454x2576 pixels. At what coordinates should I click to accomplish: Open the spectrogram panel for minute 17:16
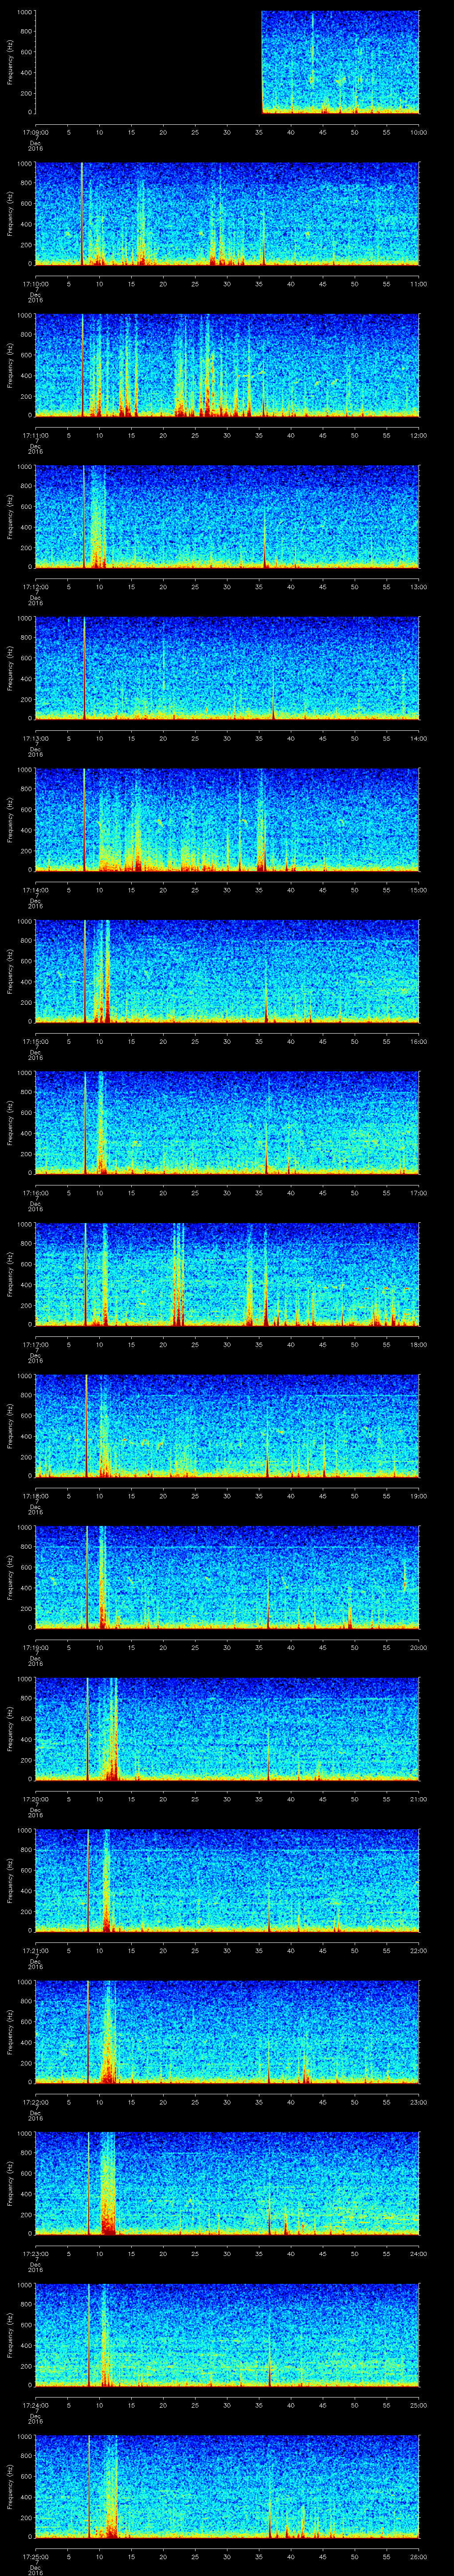click(227, 1122)
